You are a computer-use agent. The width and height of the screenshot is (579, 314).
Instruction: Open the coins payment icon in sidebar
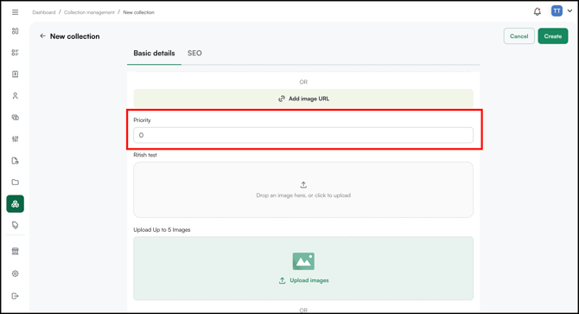point(16,118)
